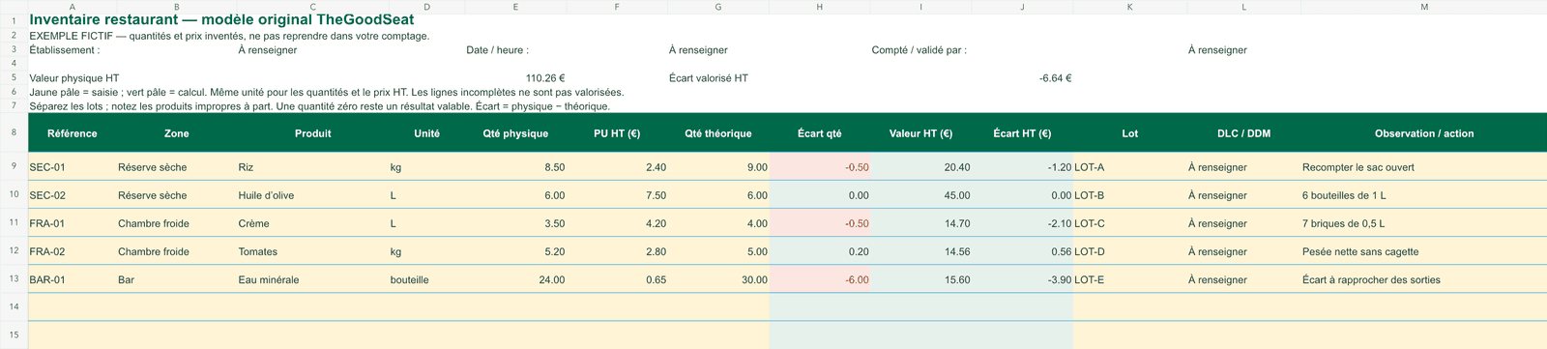Click the lot cell 'LOT-E'
Image resolution: width=1547 pixels, height=349 pixels.
1130,279
